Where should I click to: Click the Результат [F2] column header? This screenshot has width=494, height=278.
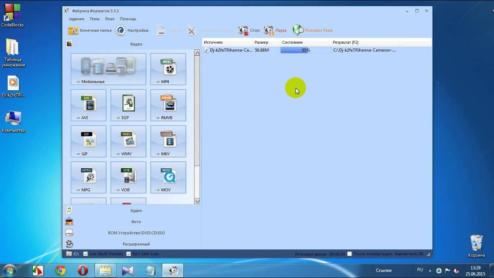coord(365,42)
